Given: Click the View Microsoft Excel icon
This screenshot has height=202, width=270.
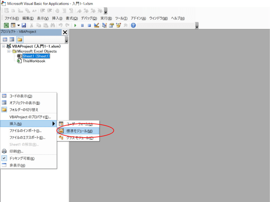Looking at the screenshot, I should click(x=6, y=25).
